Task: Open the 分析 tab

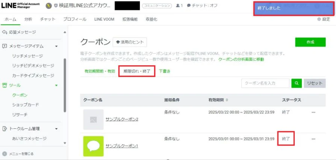Action: 28,19
